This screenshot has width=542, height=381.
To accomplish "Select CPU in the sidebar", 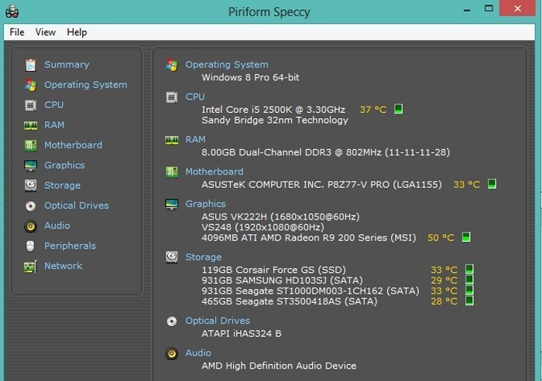I will coord(54,104).
